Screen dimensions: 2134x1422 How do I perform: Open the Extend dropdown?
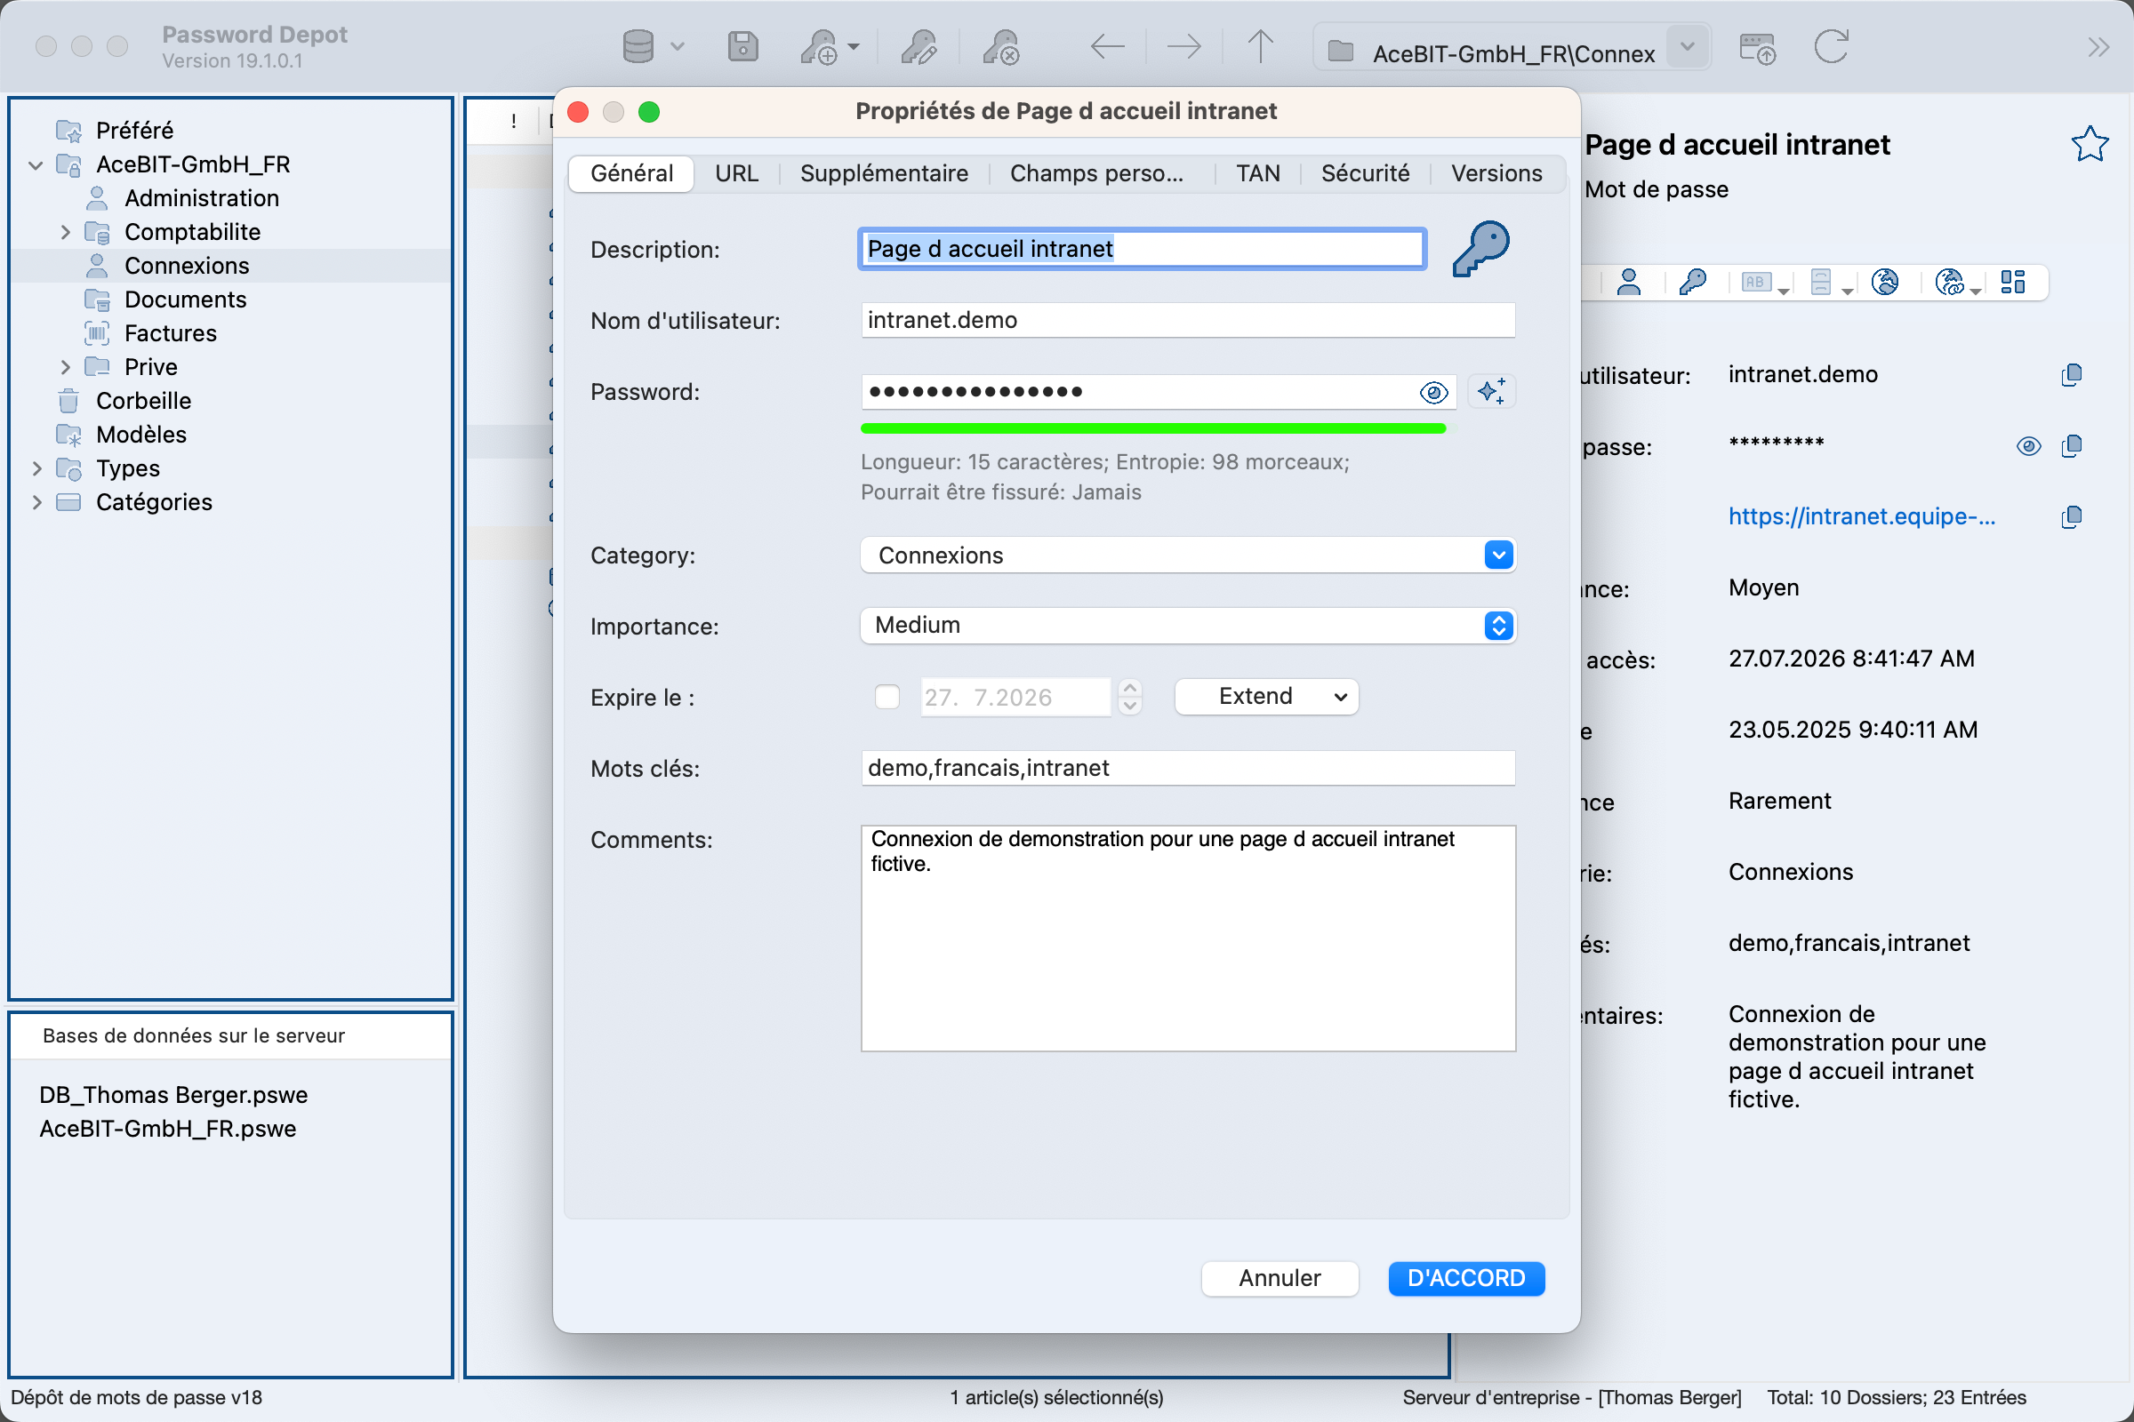(1265, 697)
